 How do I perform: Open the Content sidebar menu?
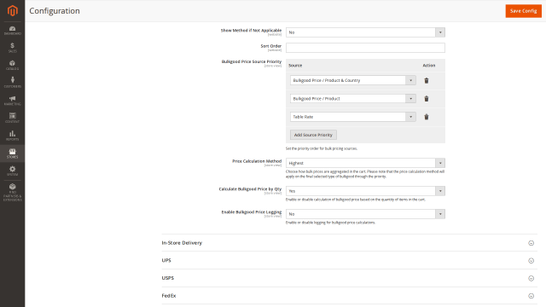tap(12, 118)
